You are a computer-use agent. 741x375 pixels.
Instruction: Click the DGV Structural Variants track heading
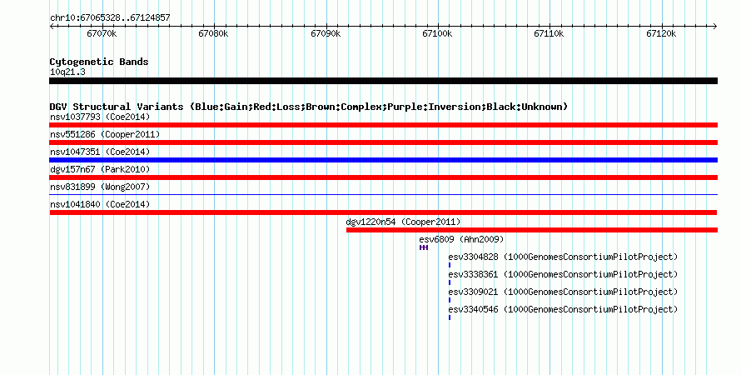tap(308, 107)
